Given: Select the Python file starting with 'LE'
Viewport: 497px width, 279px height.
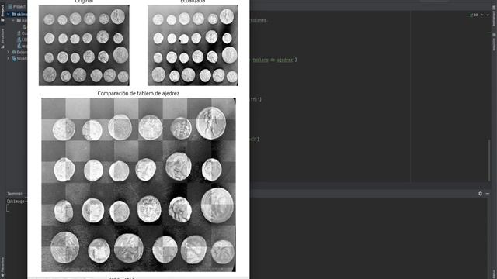Looking at the screenshot, I should (23, 40).
